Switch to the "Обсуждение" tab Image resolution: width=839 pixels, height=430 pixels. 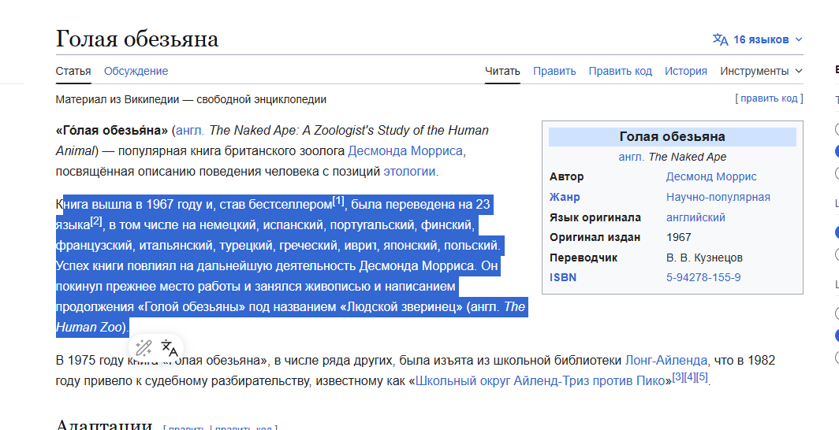coord(136,71)
